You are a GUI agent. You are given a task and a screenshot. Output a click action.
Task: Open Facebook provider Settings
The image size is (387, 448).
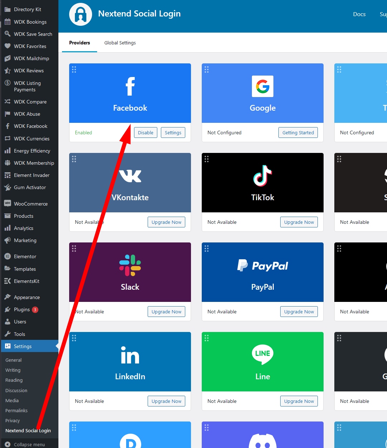pos(173,133)
